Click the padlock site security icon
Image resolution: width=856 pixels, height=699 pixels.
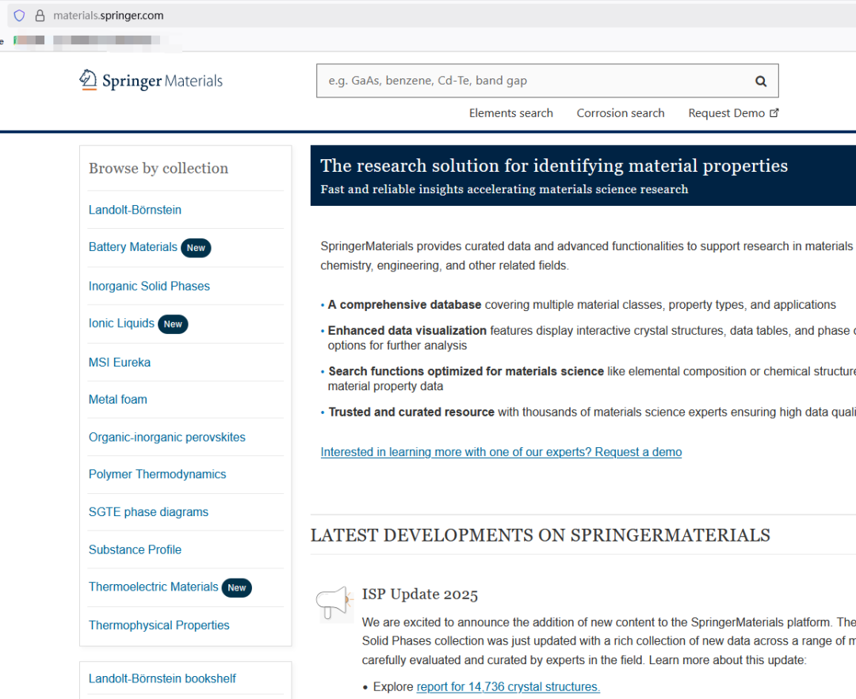(x=40, y=16)
